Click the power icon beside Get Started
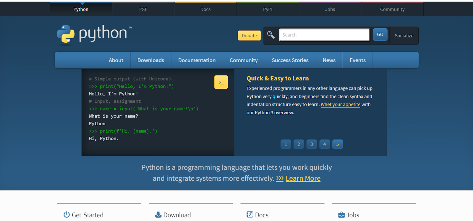 67,215
